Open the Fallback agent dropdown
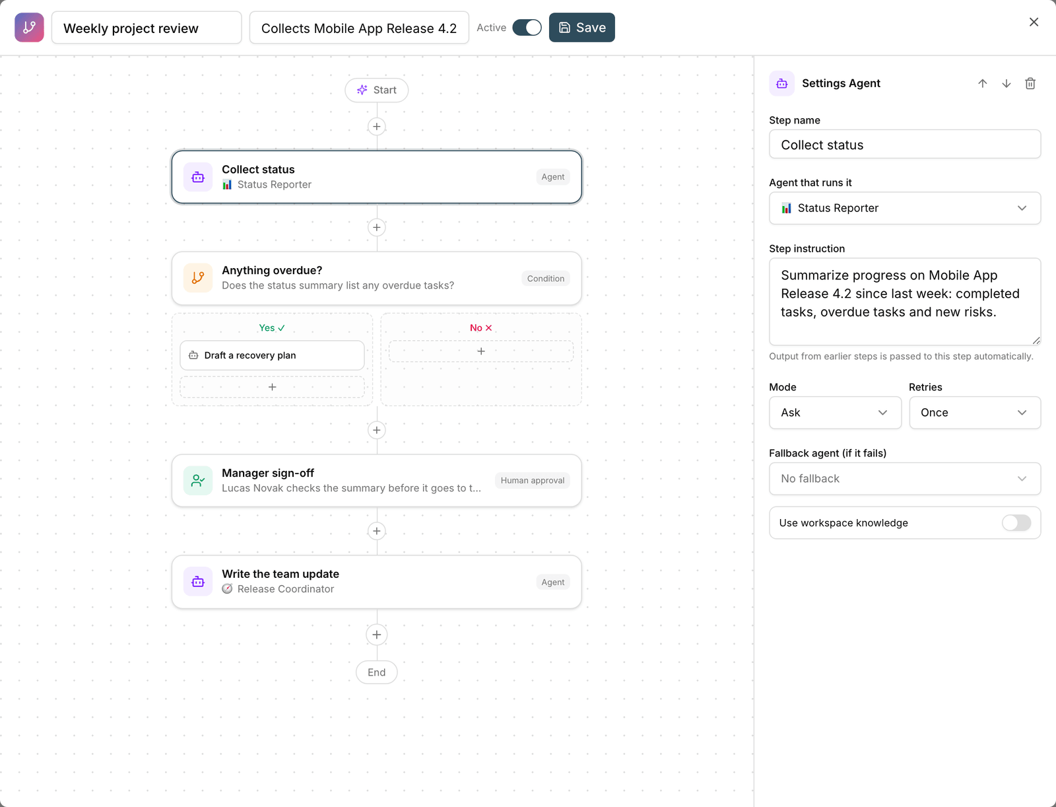Image resolution: width=1056 pixels, height=807 pixels. [905, 479]
